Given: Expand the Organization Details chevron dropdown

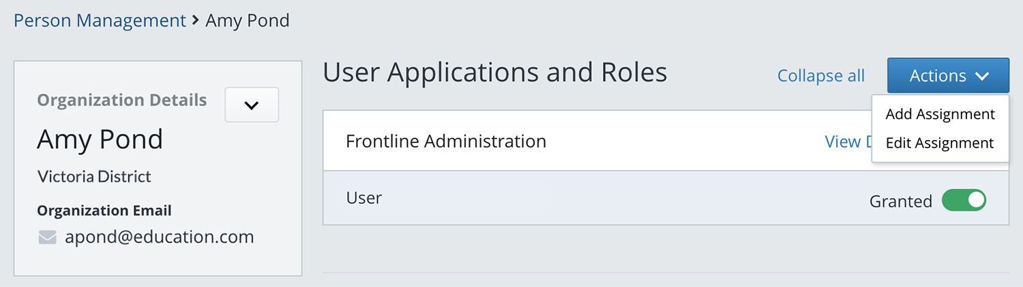Looking at the screenshot, I should tap(252, 105).
